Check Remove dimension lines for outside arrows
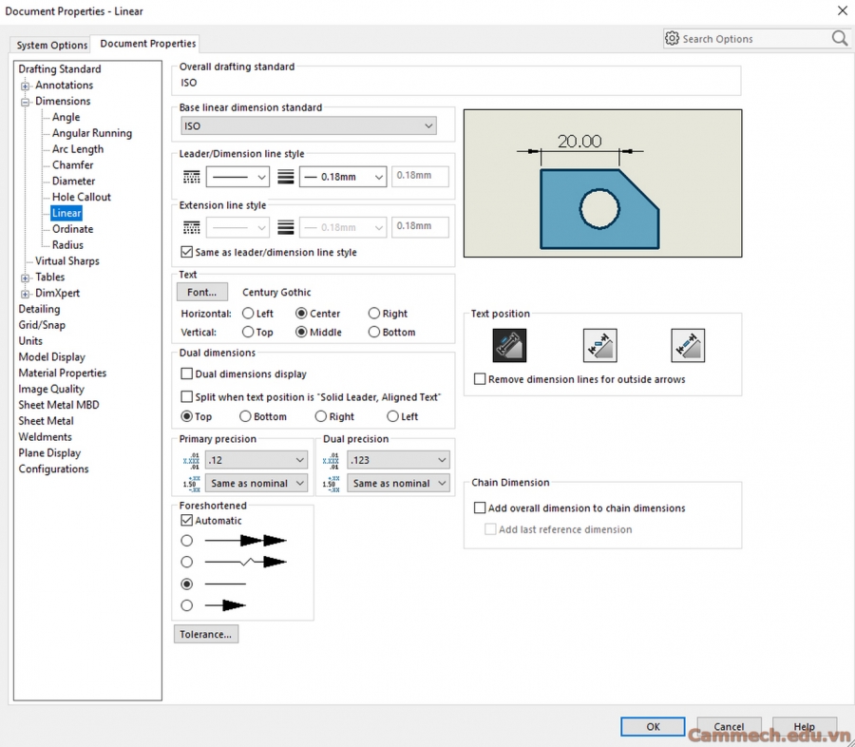The image size is (855, 747). [480, 379]
